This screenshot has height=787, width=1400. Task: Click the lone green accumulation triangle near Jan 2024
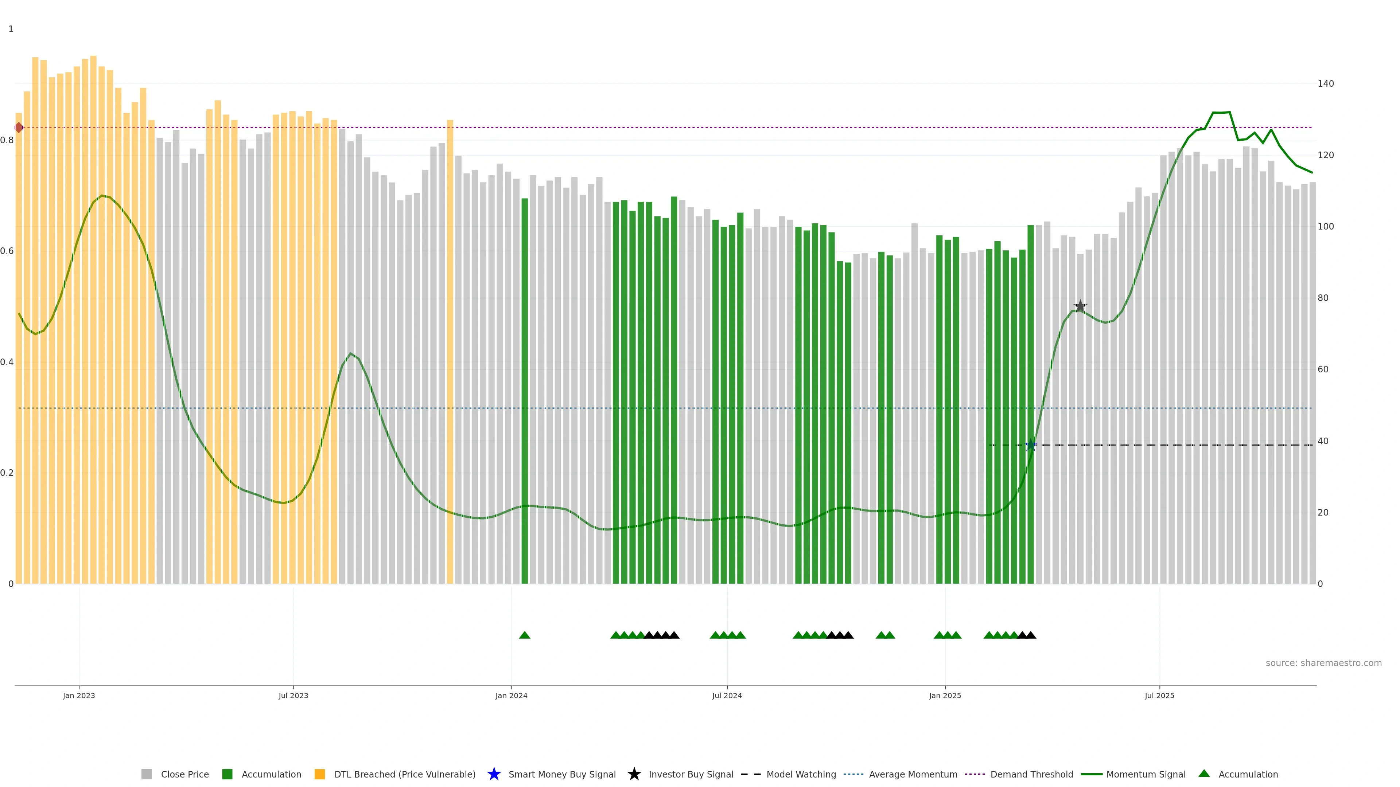coord(525,635)
